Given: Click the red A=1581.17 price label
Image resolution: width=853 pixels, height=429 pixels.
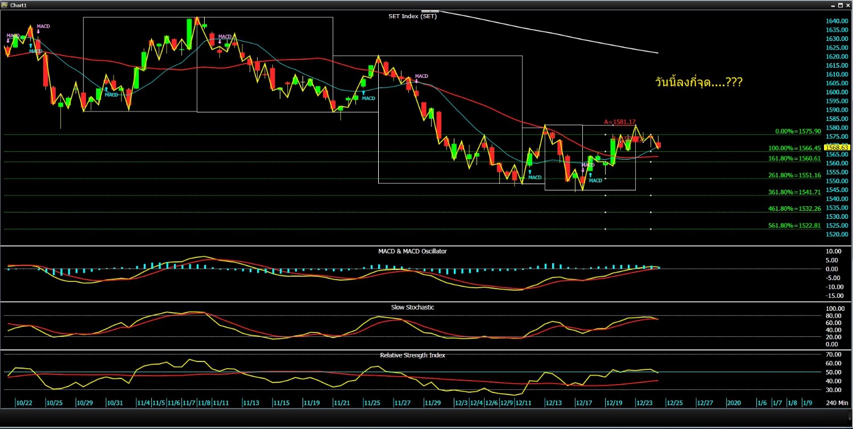Looking at the screenshot, I should 619,122.
